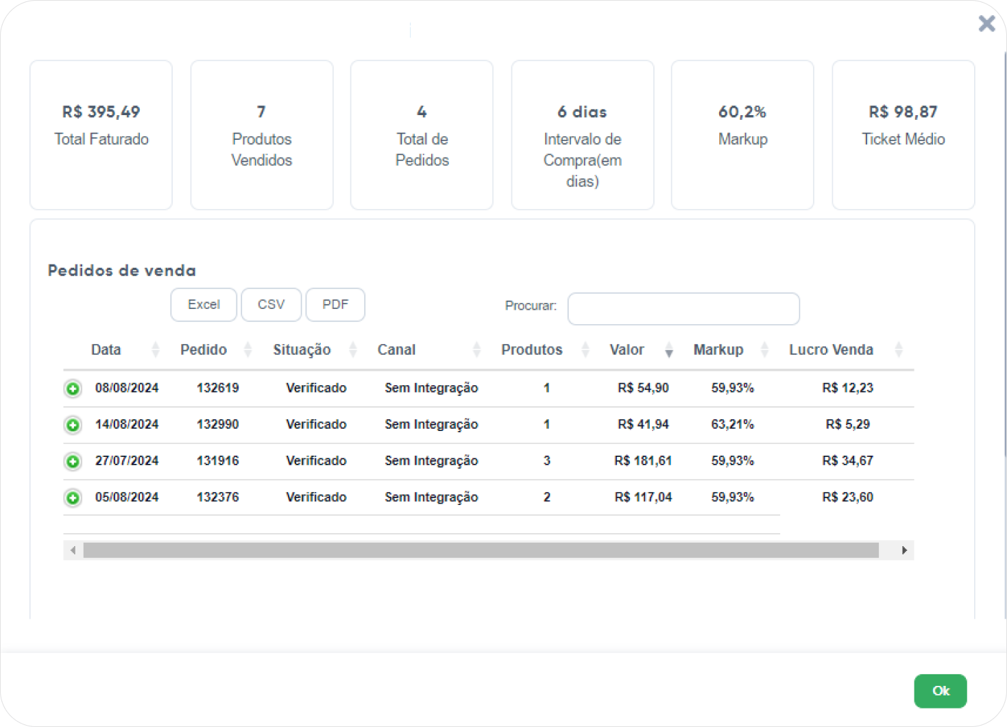Export orders to Excel
1007x727 pixels.
point(204,304)
